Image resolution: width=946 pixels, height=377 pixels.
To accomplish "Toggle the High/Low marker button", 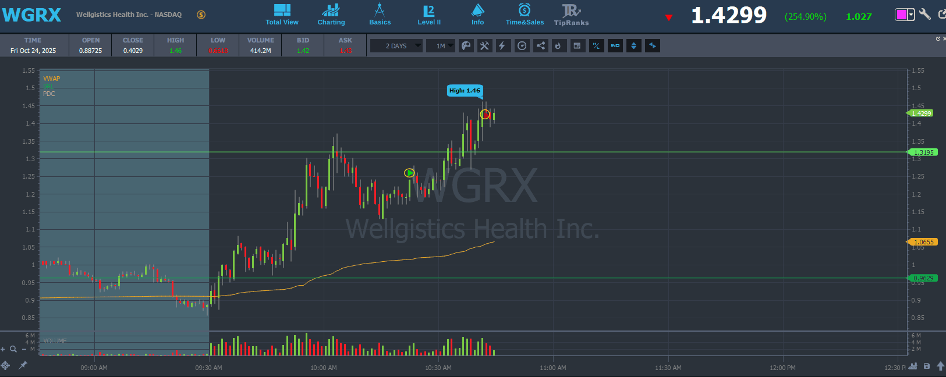I will point(597,46).
